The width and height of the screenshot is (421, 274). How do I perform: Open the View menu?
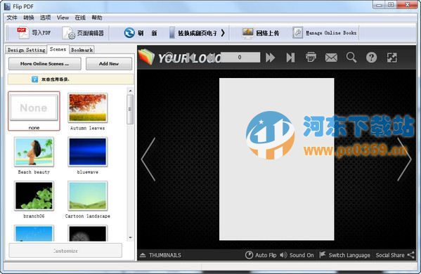click(63, 18)
